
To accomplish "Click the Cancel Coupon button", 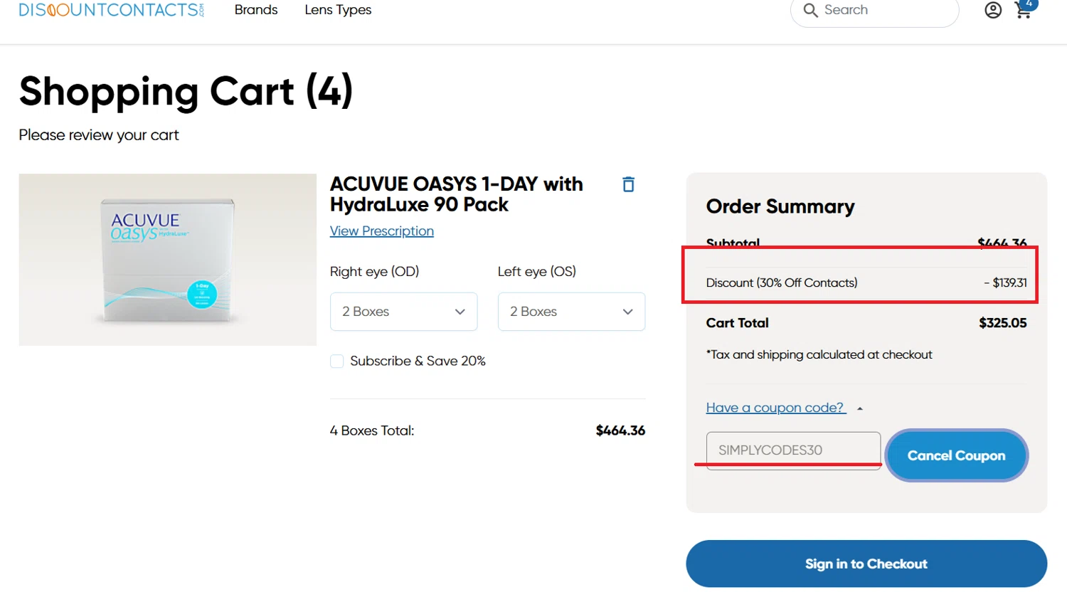I will [956, 455].
